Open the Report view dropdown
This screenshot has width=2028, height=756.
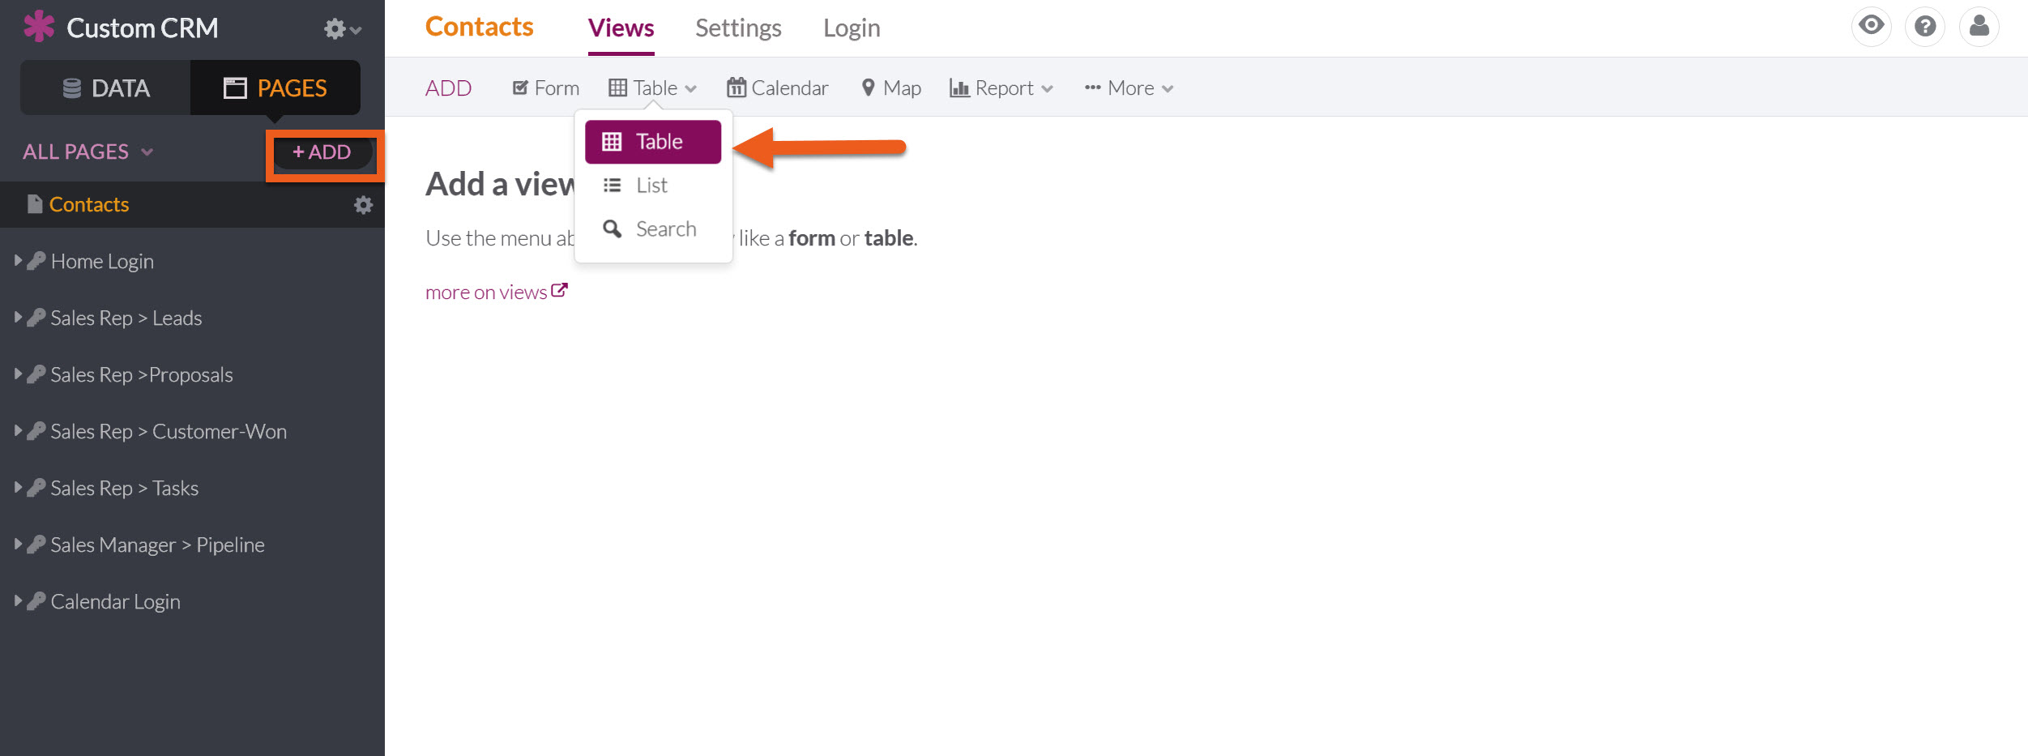(1001, 88)
